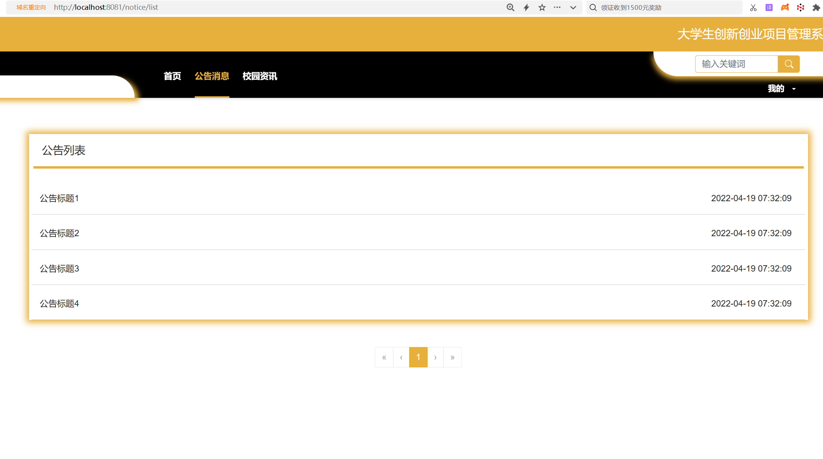Screen dimensions: 823x459
Task: Bookmark page with the star icon
Action: [x=542, y=7]
